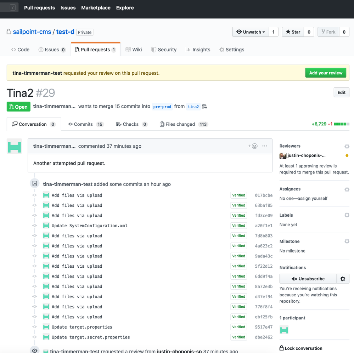The width and height of the screenshot is (354, 353).
Task: Click the add reaction emoji icon
Action: pyautogui.click(x=253, y=146)
